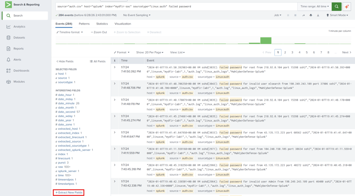Open the Time range: All time picker
The height and width of the screenshot is (196, 355).
point(315,7)
